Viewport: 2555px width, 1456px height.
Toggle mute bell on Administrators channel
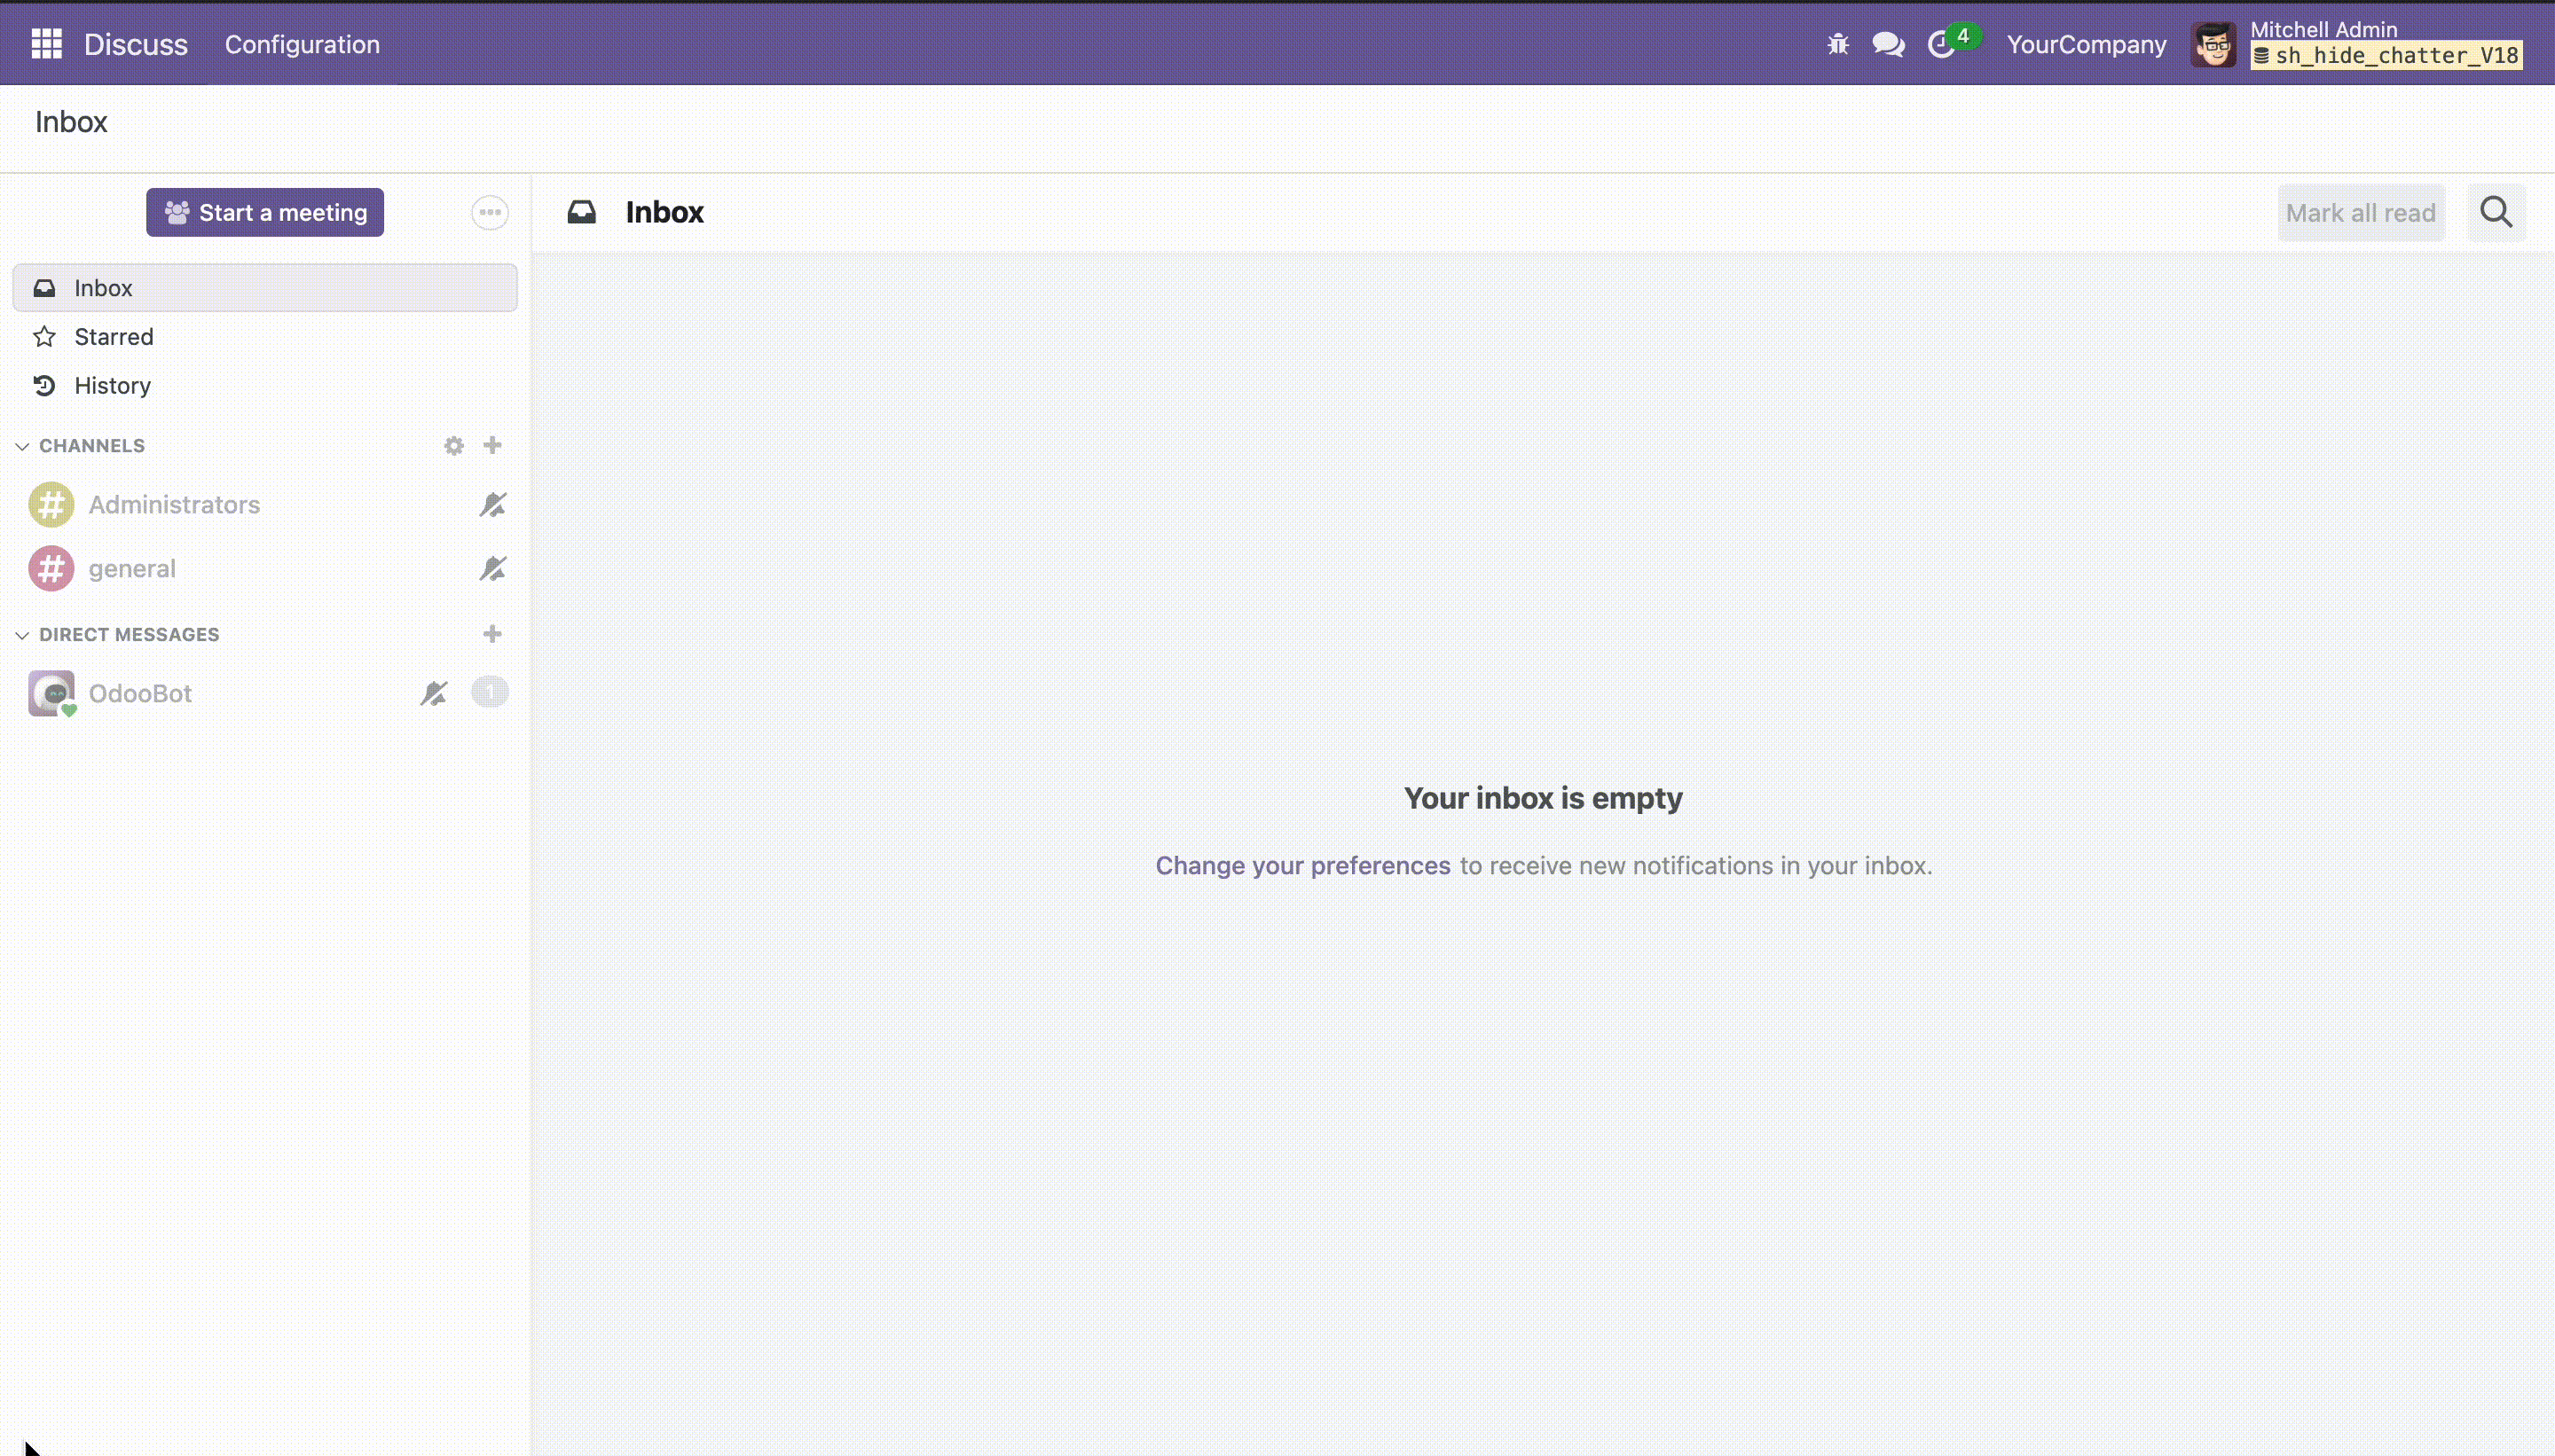[492, 504]
